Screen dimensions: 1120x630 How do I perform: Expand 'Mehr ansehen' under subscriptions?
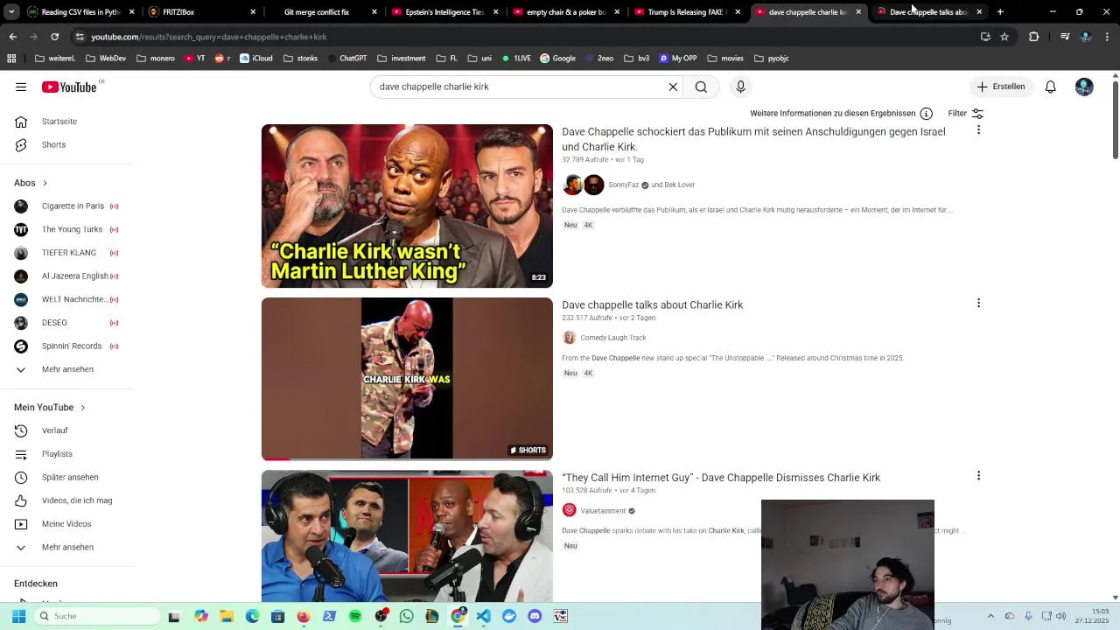(66, 369)
